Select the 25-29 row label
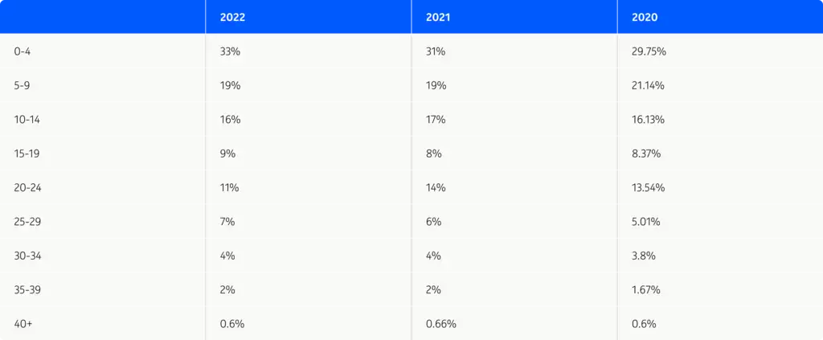 tap(28, 222)
